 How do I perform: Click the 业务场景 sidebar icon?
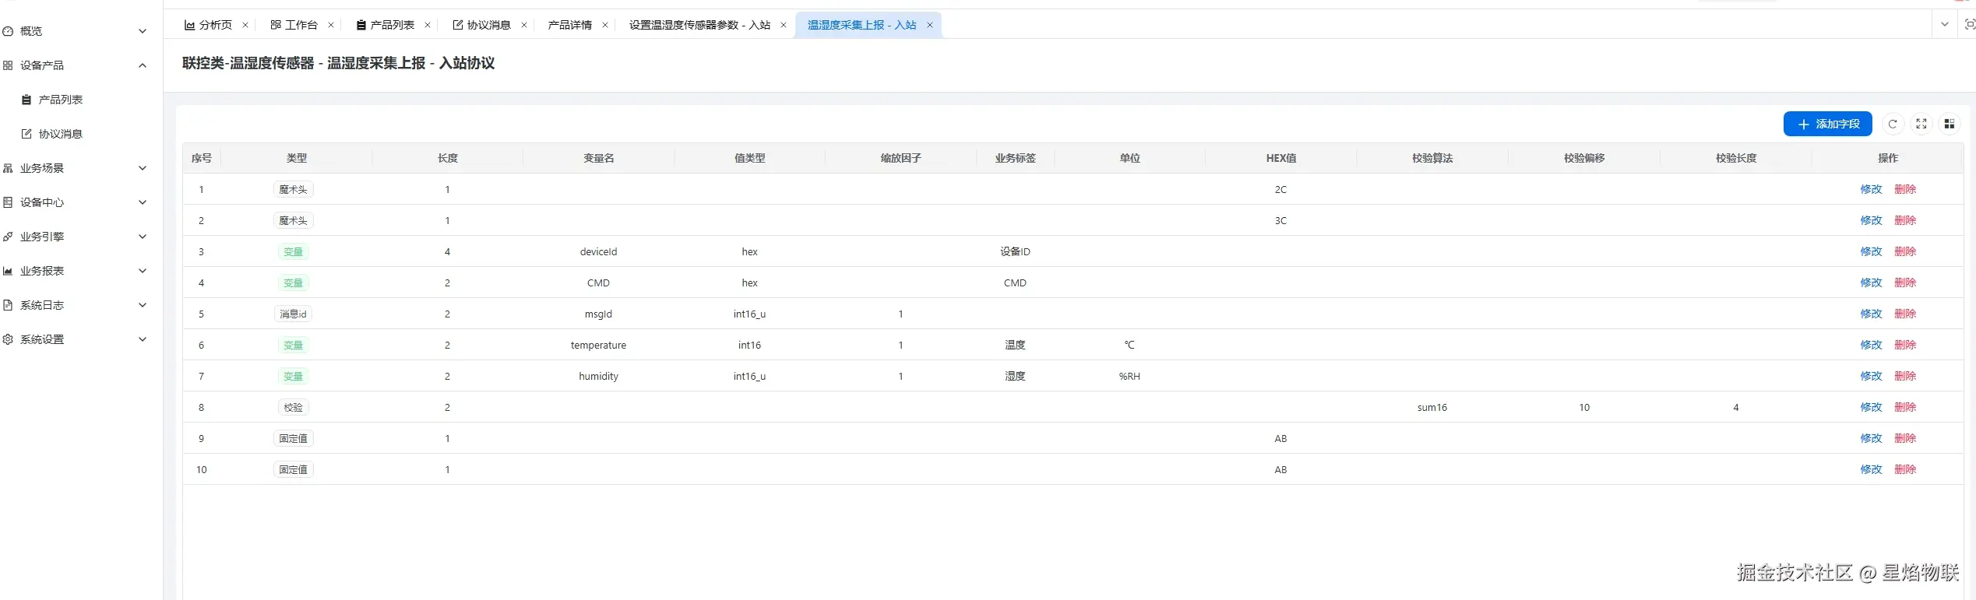pyautogui.click(x=8, y=168)
